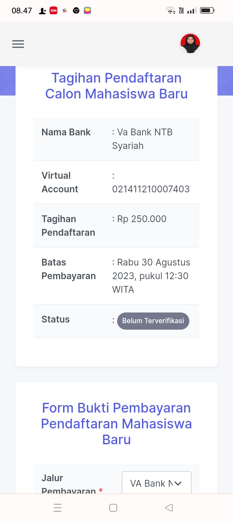This screenshot has width=233, height=522.
Task: Click the Form Bukti Pembayaran heading
Action: [x=116, y=424]
